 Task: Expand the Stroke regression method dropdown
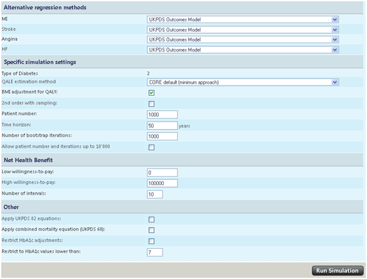[x=243, y=30]
